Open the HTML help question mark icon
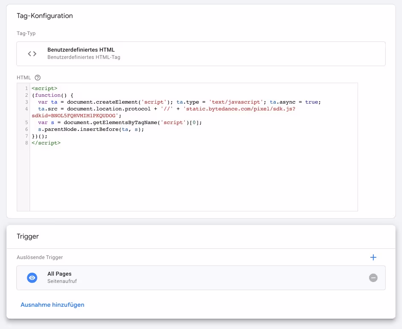 [38, 78]
